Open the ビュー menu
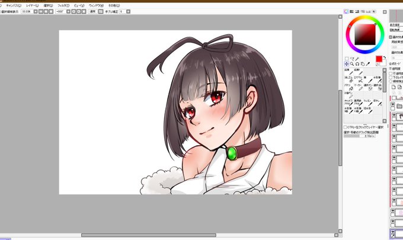The height and width of the screenshot is (240, 403). (x=79, y=5)
